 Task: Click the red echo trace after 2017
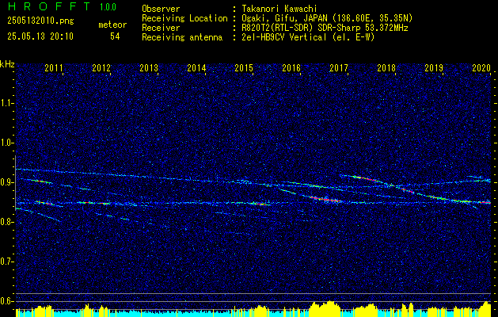pyautogui.click(x=365, y=178)
